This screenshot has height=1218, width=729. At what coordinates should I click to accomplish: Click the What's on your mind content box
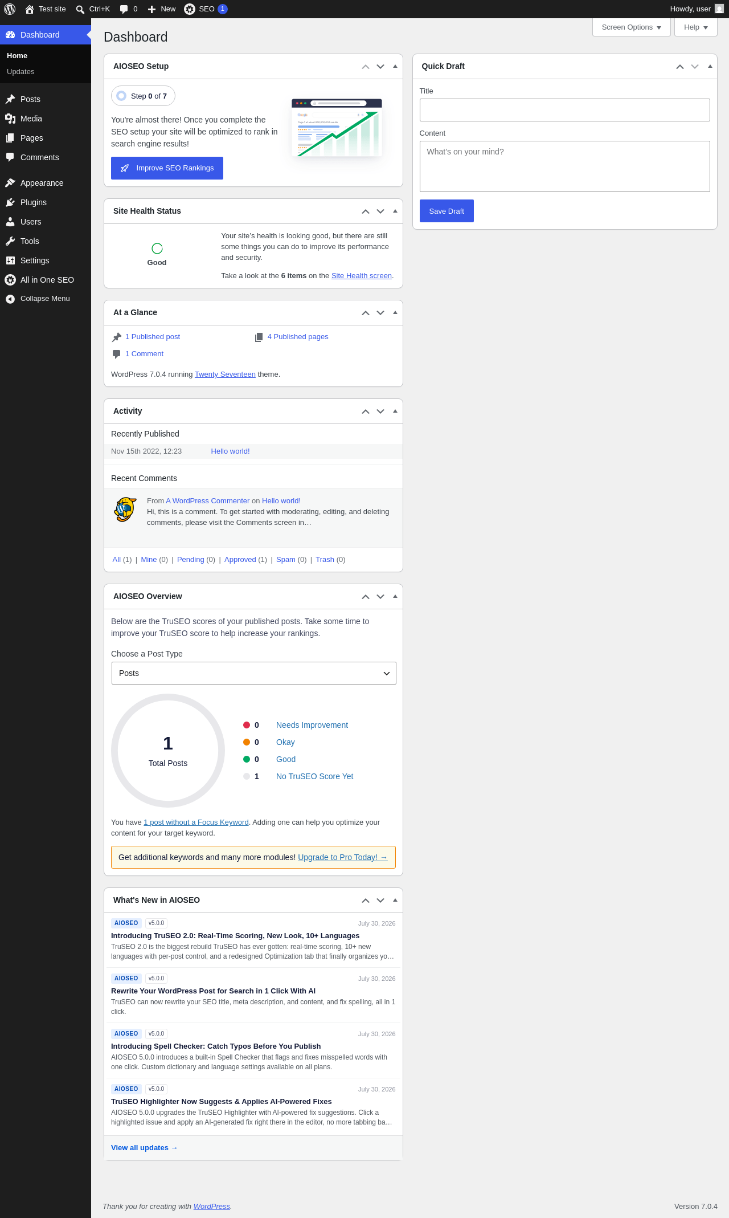pos(565,166)
